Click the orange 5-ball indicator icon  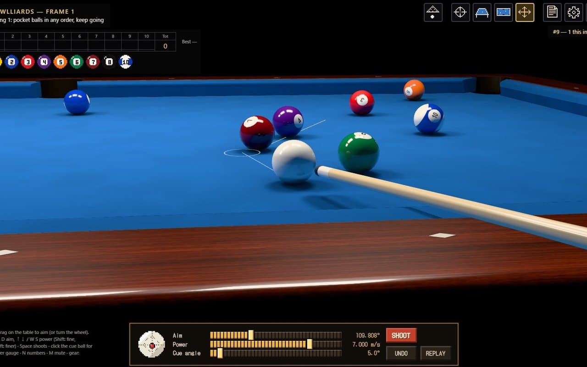(x=61, y=61)
